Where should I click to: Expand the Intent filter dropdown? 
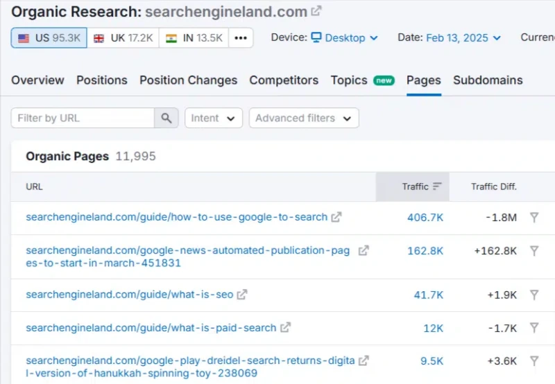click(x=214, y=118)
